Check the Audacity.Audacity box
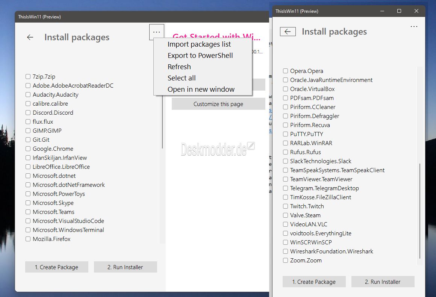The image size is (436, 297). coord(28,94)
